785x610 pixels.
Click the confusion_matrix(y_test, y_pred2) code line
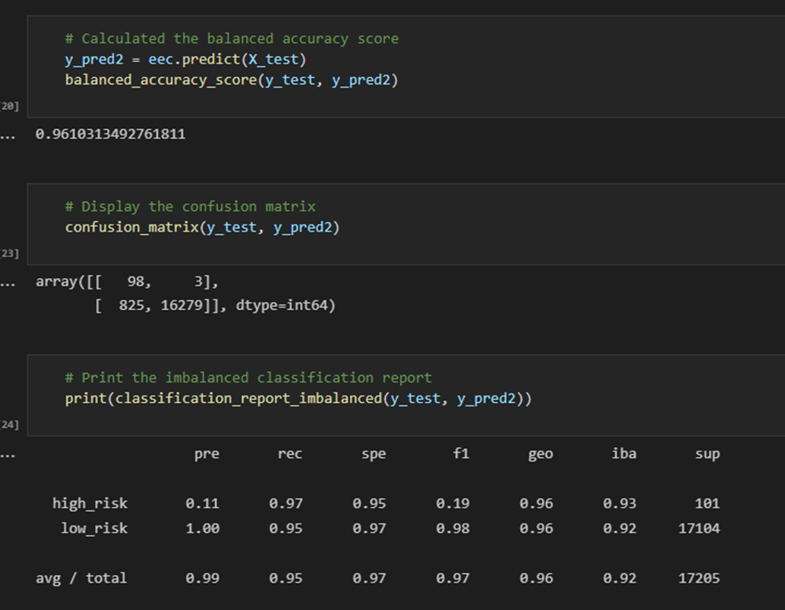click(x=202, y=228)
